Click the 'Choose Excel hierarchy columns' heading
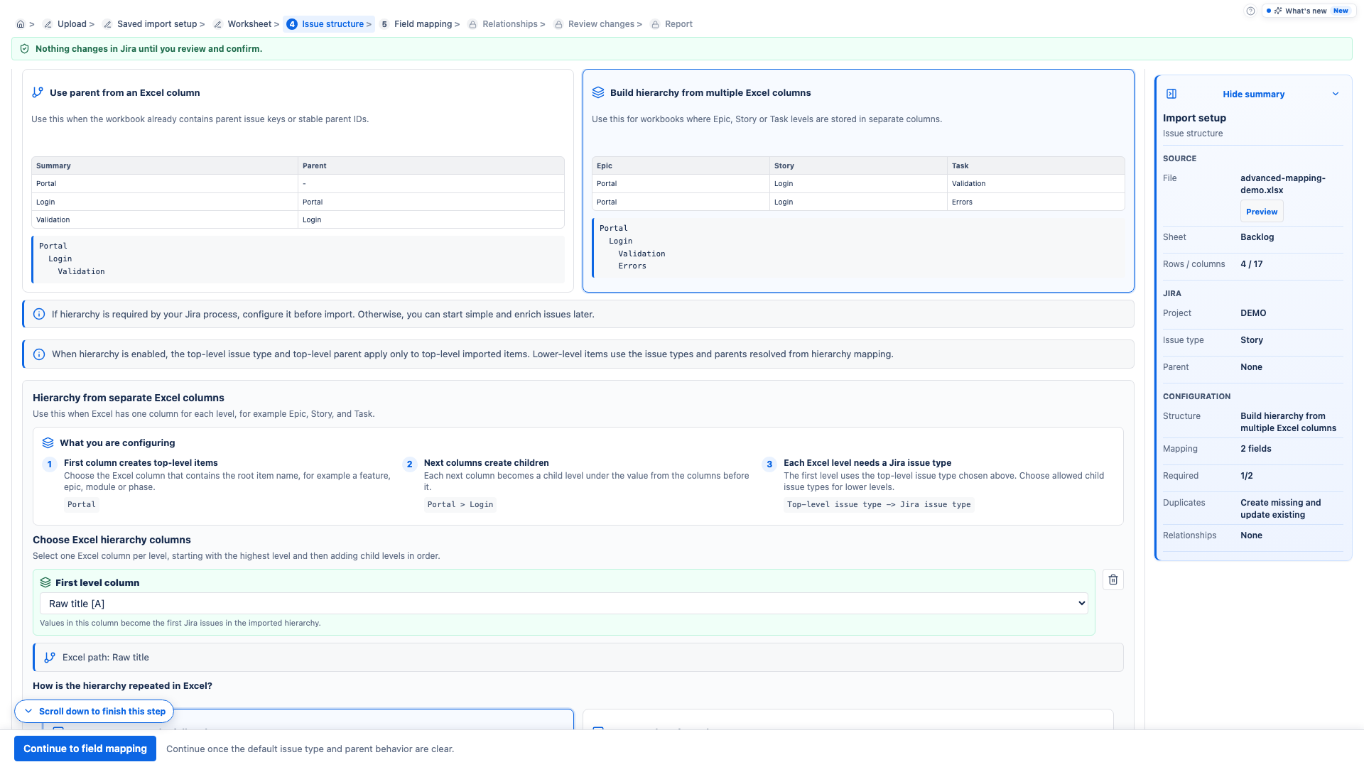Viewport: 1364px width, 767px height. (112, 540)
